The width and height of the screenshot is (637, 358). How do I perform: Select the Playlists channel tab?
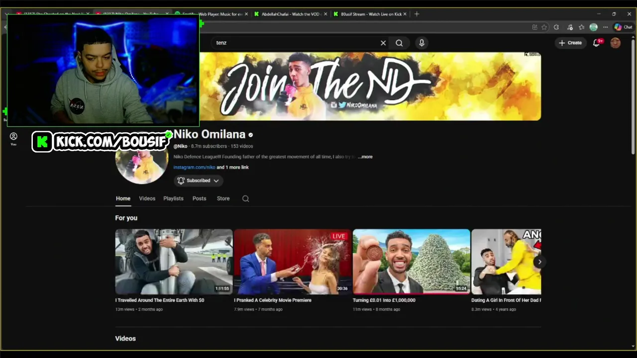tap(173, 198)
